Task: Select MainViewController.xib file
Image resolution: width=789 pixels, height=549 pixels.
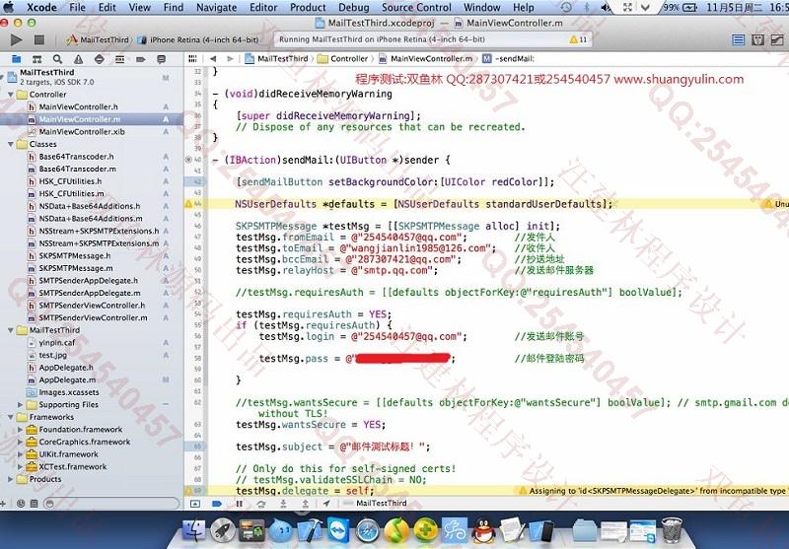Action: pos(82,132)
